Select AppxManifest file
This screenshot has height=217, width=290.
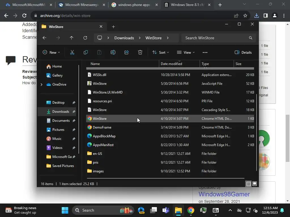point(170,145)
